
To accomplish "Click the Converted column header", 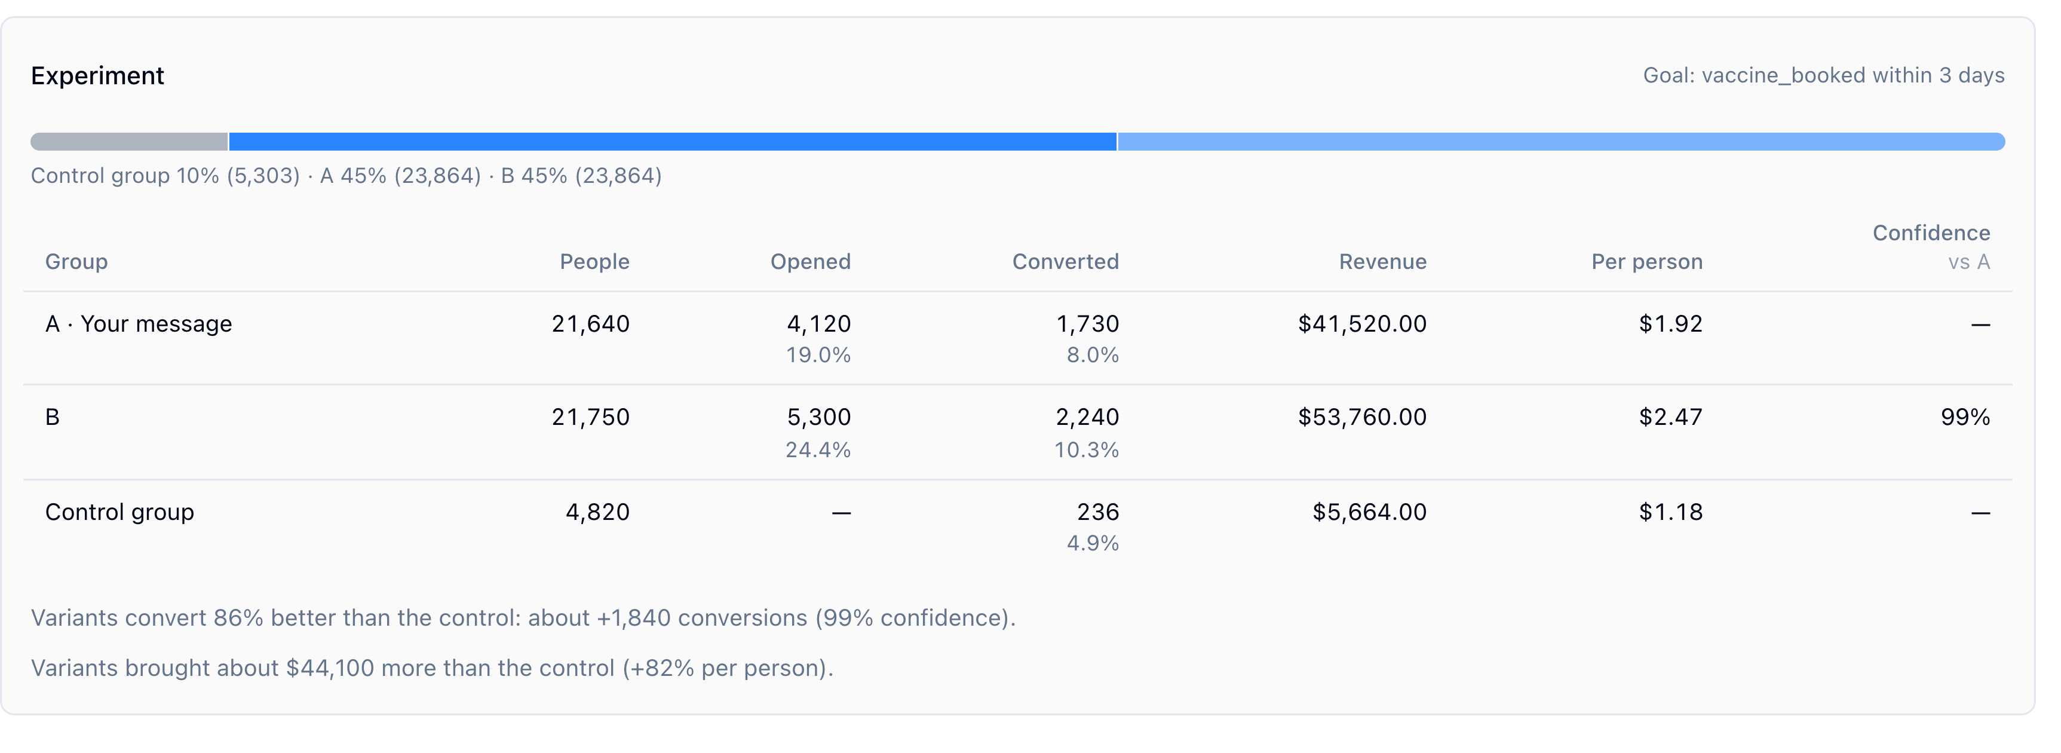I will click(x=1066, y=262).
